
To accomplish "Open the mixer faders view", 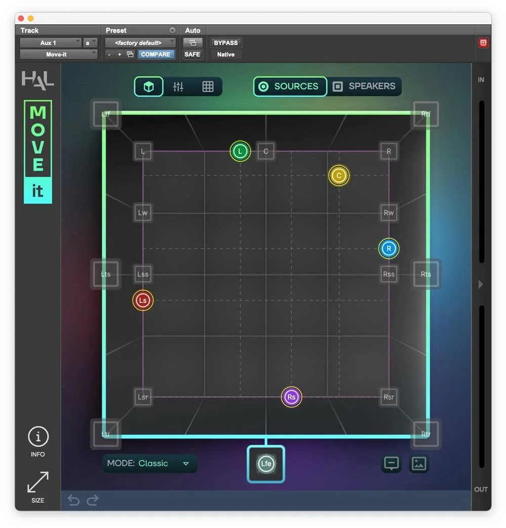I will 178,86.
